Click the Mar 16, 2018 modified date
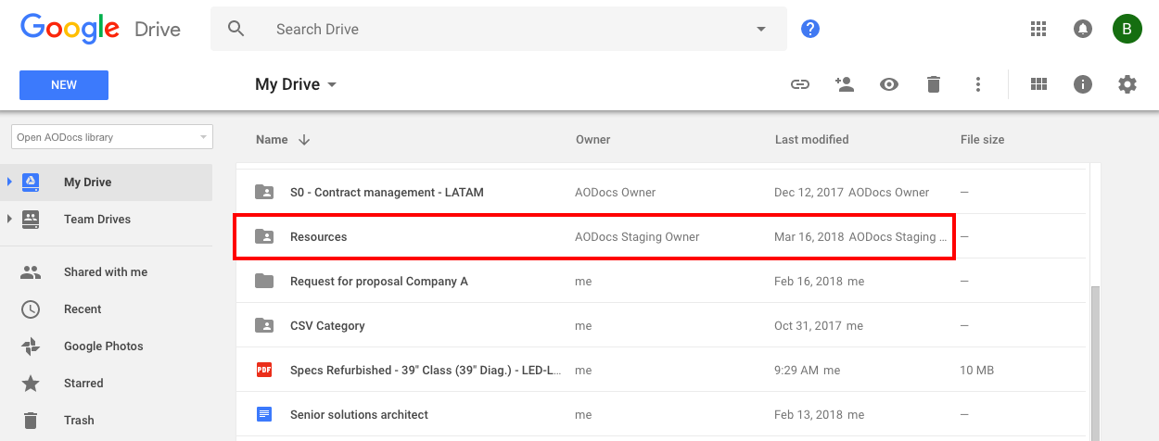Screen dimensions: 1159x441 pos(809,237)
